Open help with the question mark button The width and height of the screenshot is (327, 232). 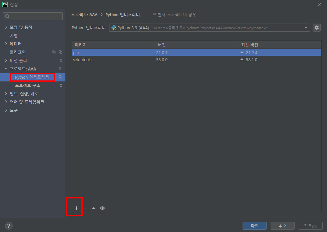click(x=9, y=226)
